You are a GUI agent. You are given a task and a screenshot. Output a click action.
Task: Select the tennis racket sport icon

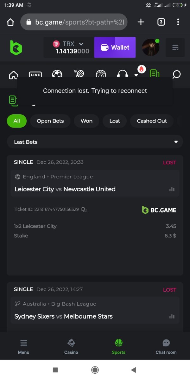[79, 74]
